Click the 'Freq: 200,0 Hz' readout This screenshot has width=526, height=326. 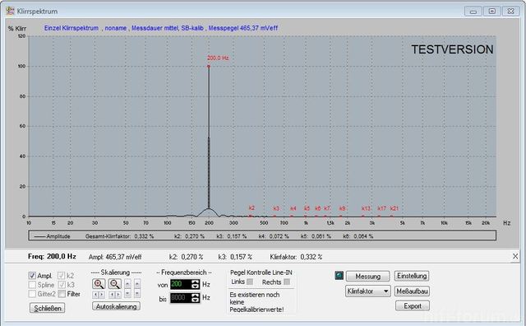pyautogui.click(x=52, y=256)
